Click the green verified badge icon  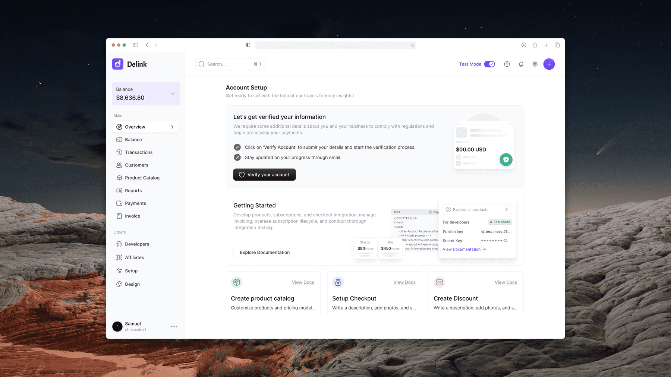[506, 160]
